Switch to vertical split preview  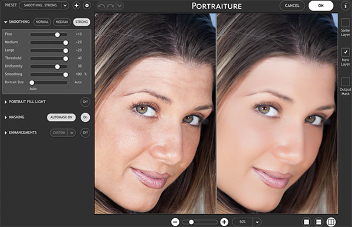[331, 222]
